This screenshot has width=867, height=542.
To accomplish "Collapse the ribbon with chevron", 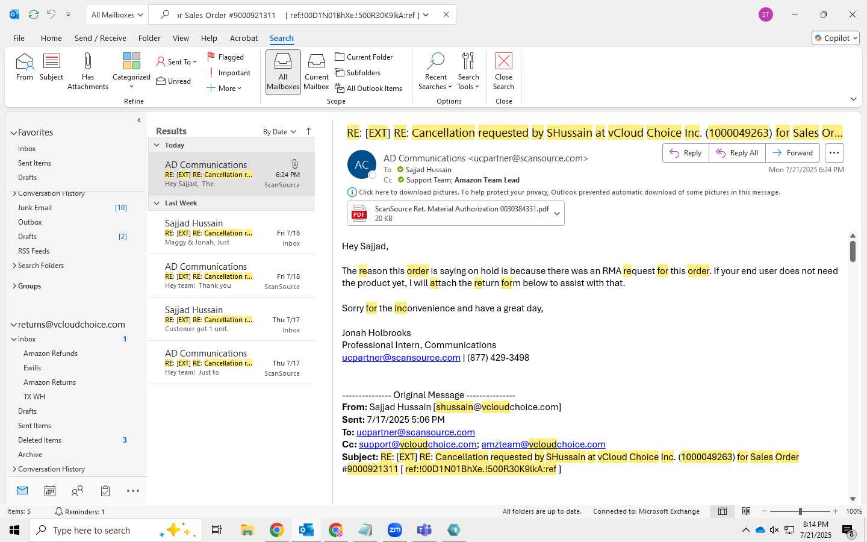I will coord(853,99).
